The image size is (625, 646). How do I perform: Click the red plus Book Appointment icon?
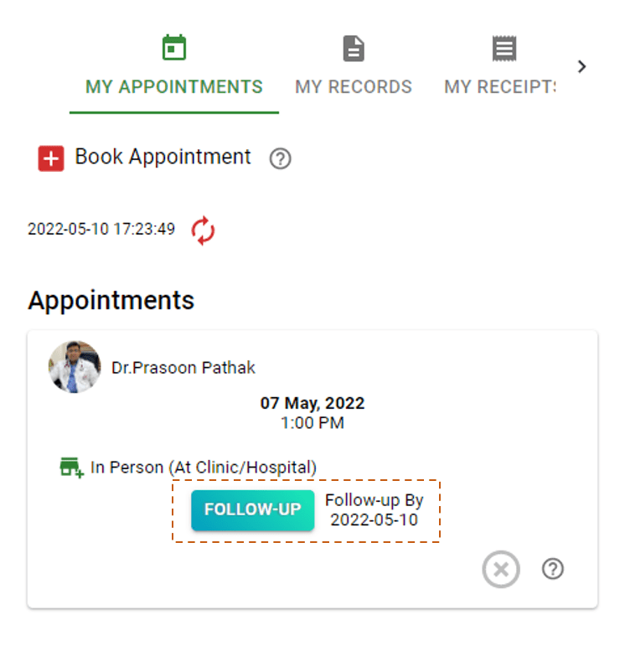(x=51, y=158)
